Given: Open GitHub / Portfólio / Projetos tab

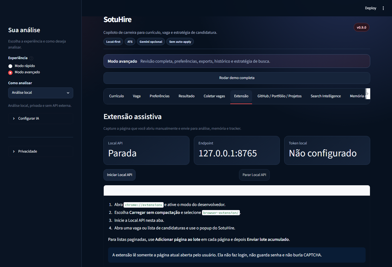Looking at the screenshot, I should [280, 96].
